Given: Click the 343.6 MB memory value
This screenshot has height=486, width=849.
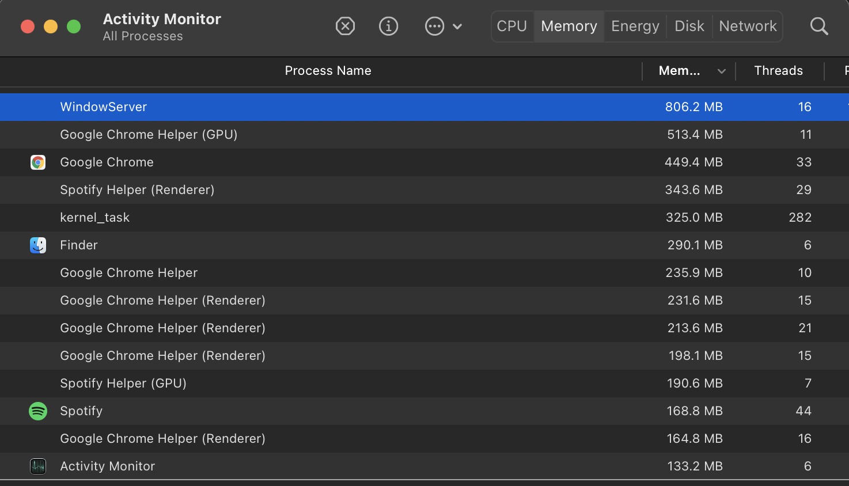Looking at the screenshot, I should click(693, 190).
